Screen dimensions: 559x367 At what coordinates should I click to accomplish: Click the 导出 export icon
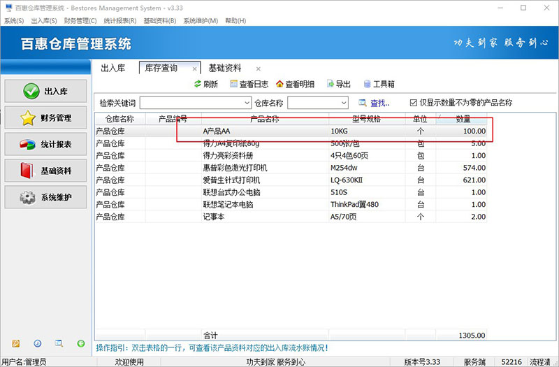click(331, 84)
